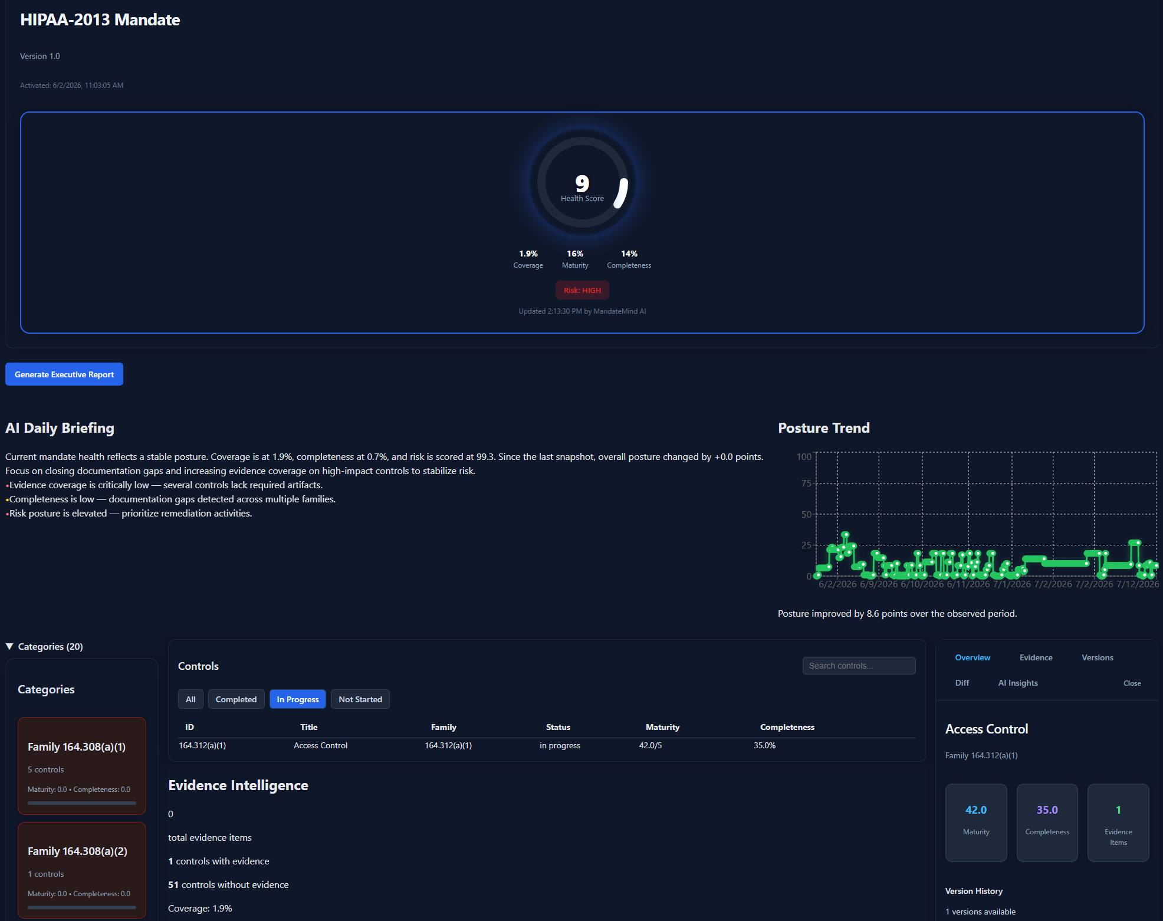This screenshot has width=1163, height=921.
Task: Click the Completeness 35.0 stat card
Action: coord(1047,823)
